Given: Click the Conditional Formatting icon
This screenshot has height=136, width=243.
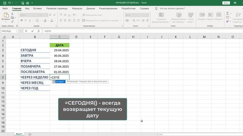Looking at the screenshot, I should (x=161, y=15).
